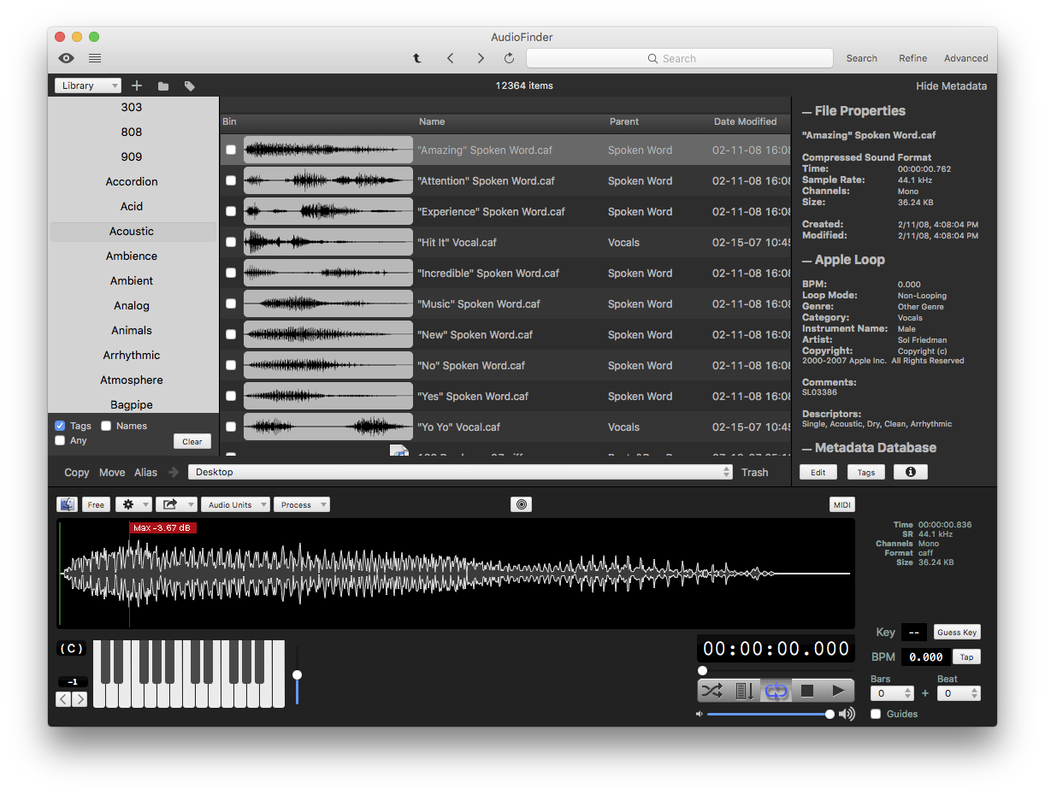The image size is (1045, 795).
Task: Click the Beat stepper
Action: 975,693
